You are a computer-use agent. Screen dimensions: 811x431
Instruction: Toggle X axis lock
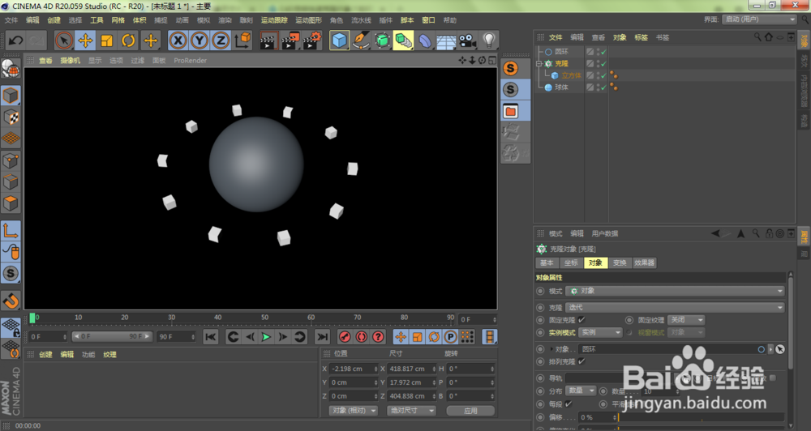point(178,41)
